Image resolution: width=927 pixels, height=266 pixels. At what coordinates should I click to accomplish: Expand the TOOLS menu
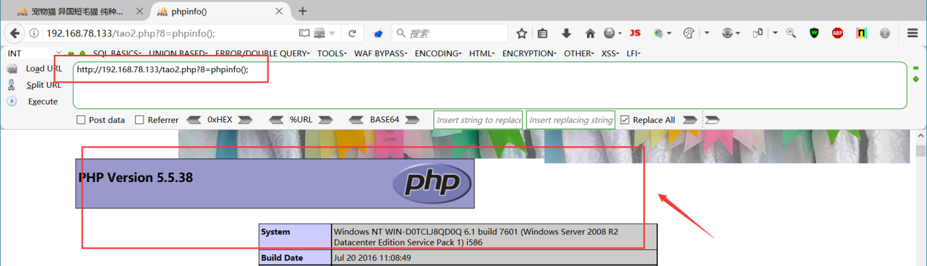click(333, 53)
